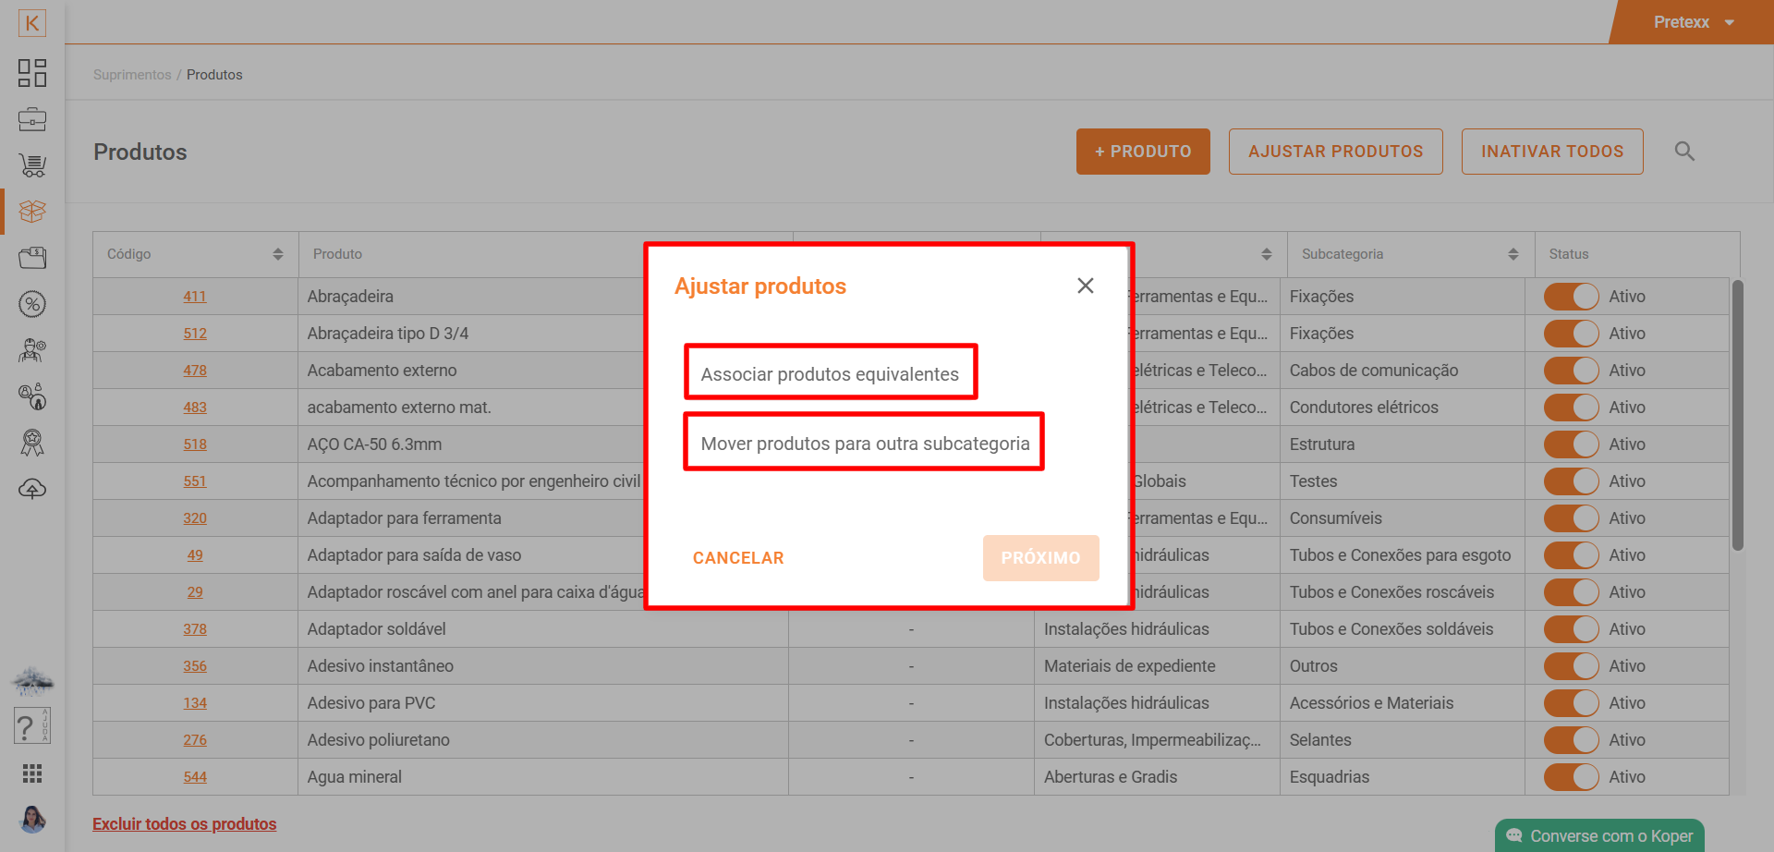Close the Ajustar produtos dialog
The image size is (1774, 852).
pyautogui.click(x=1085, y=286)
